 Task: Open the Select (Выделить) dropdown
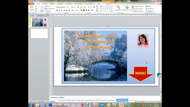click(x=150, y=11)
